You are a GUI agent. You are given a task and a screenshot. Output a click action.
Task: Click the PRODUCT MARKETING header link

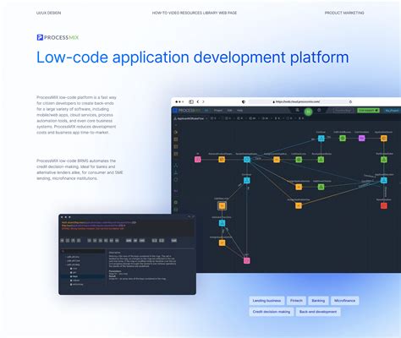[344, 13]
